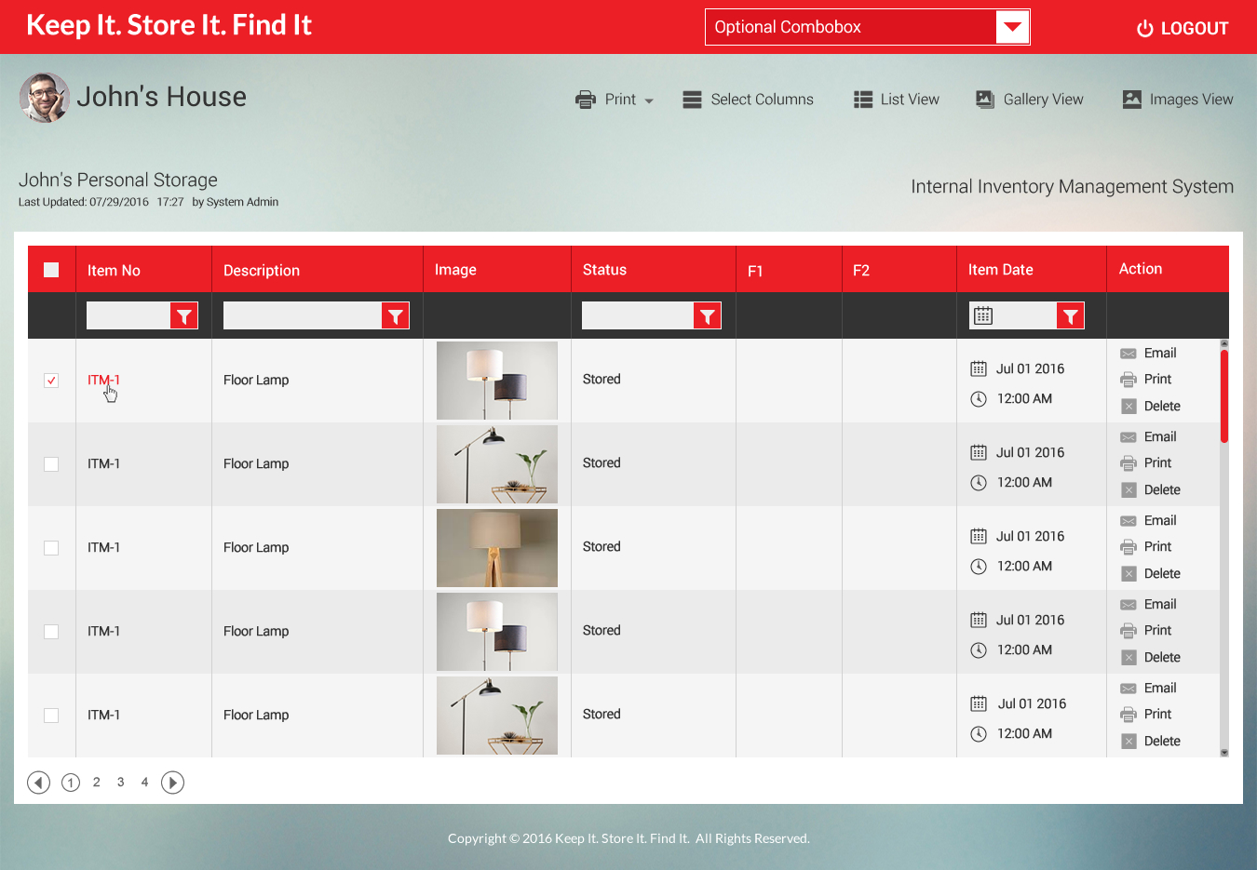Go to the previous page arrow

point(38,783)
